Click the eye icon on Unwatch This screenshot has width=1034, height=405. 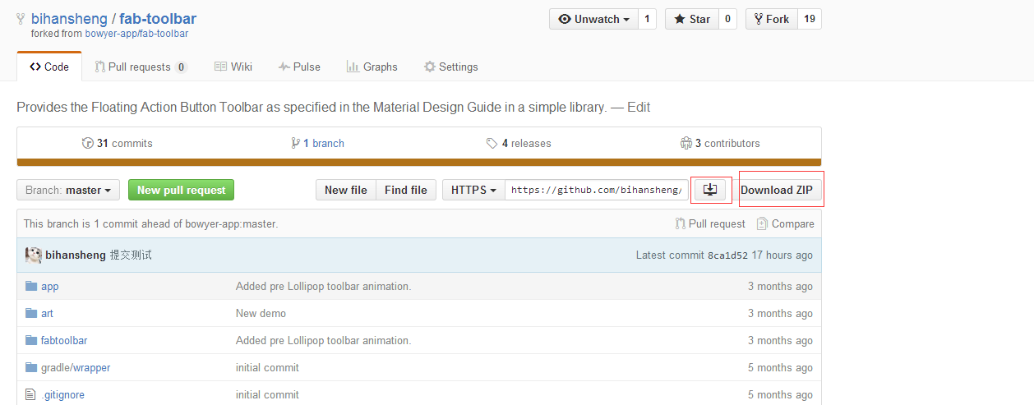tap(564, 19)
